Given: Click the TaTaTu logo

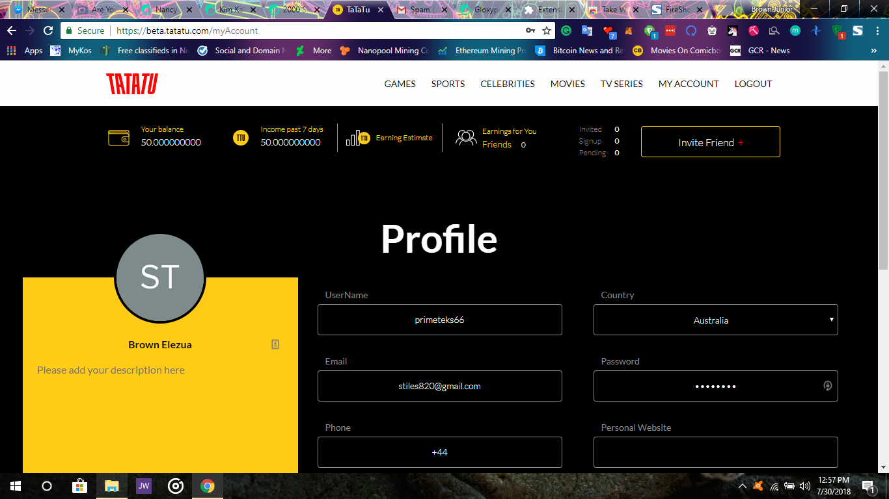Looking at the screenshot, I should point(131,84).
